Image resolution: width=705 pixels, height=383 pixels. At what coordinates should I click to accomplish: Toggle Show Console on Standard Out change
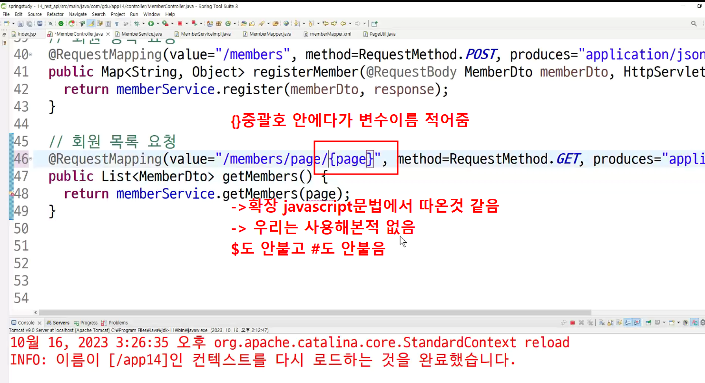pos(628,323)
